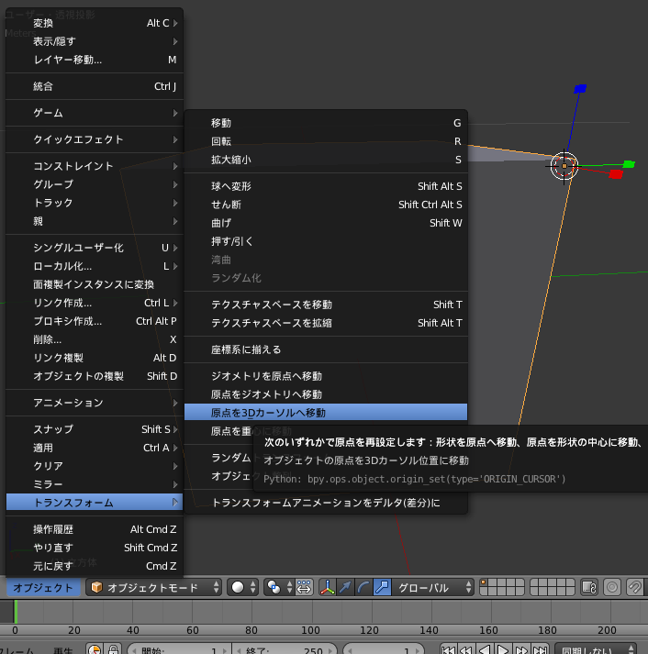
Task: Click the 開始 start frame field
Action: (x=179, y=649)
